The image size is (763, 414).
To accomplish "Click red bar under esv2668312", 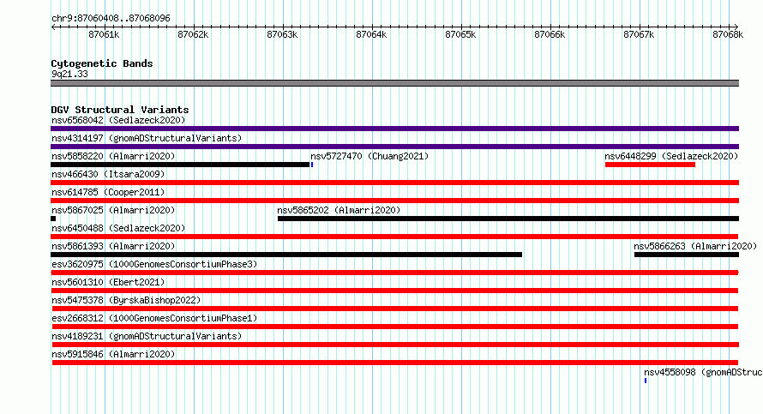I will 395,327.
